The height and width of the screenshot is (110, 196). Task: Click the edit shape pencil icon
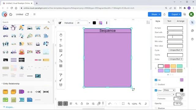click(60, 23)
